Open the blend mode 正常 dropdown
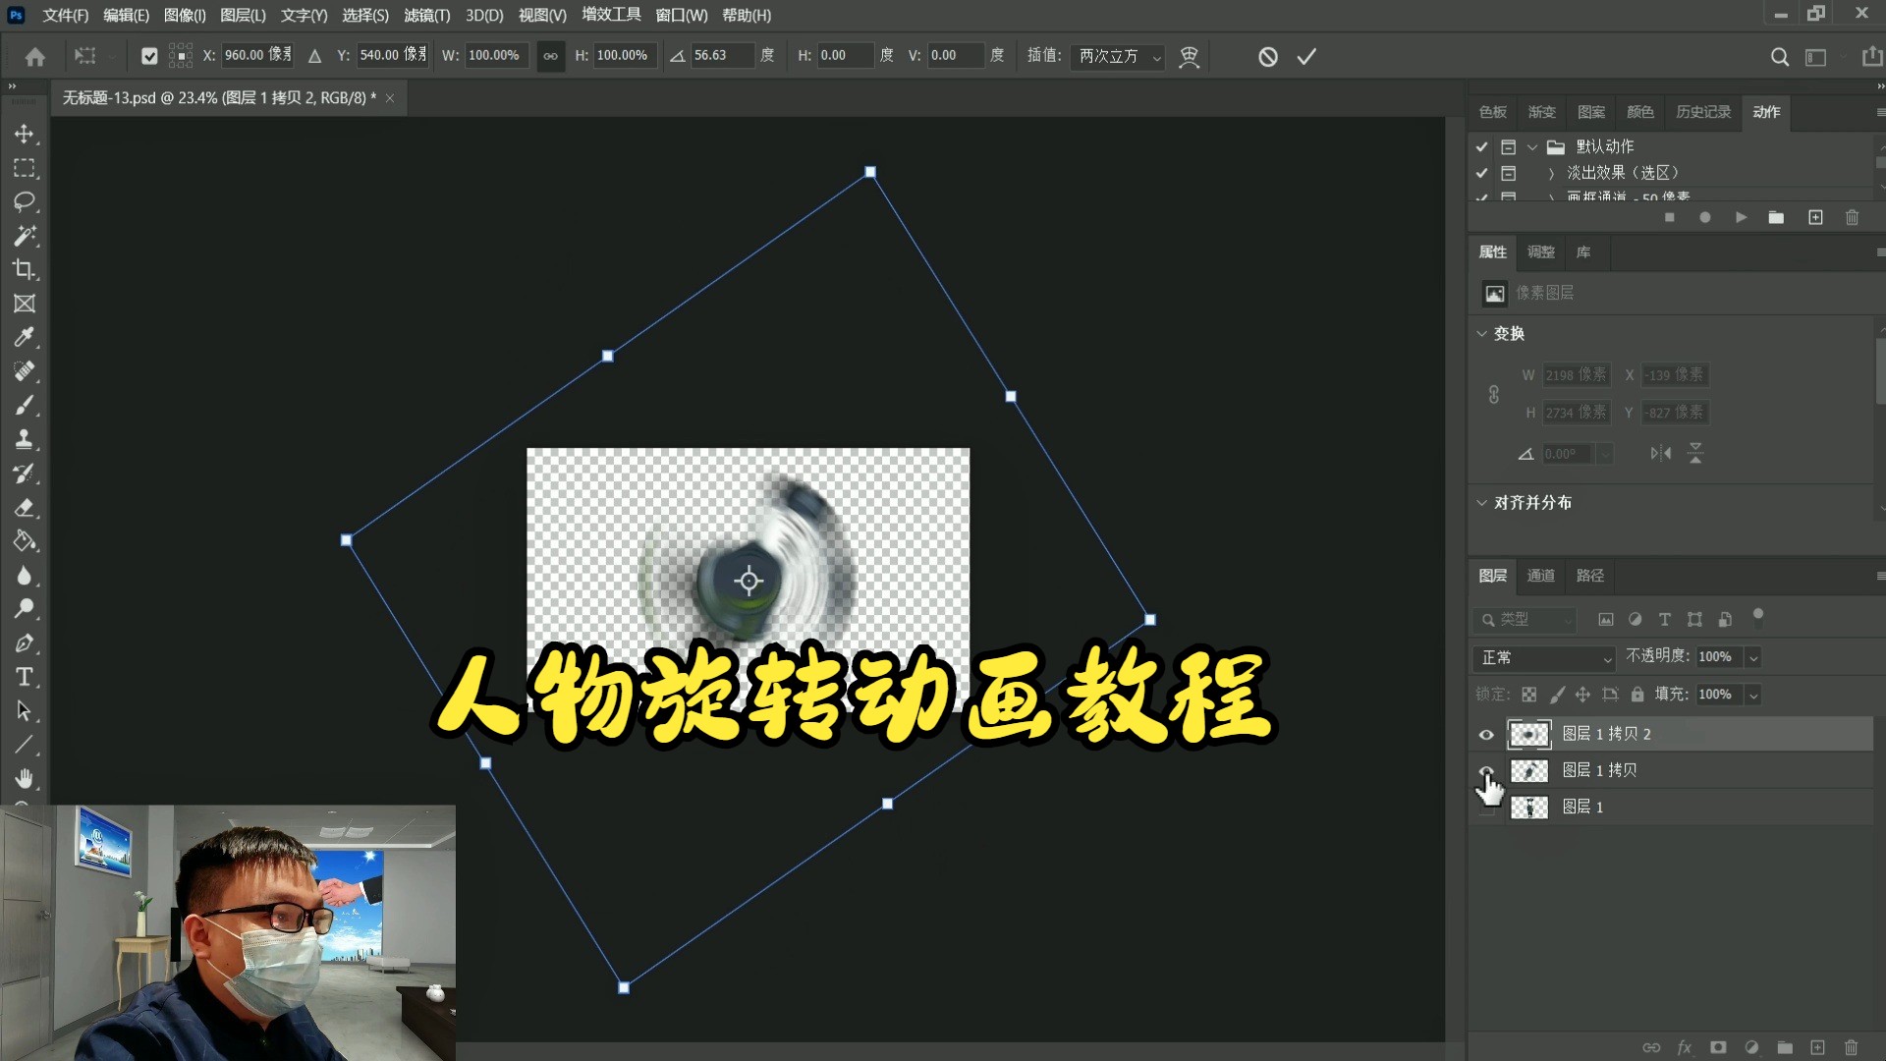This screenshot has width=1886, height=1061. click(x=1545, y=657)
